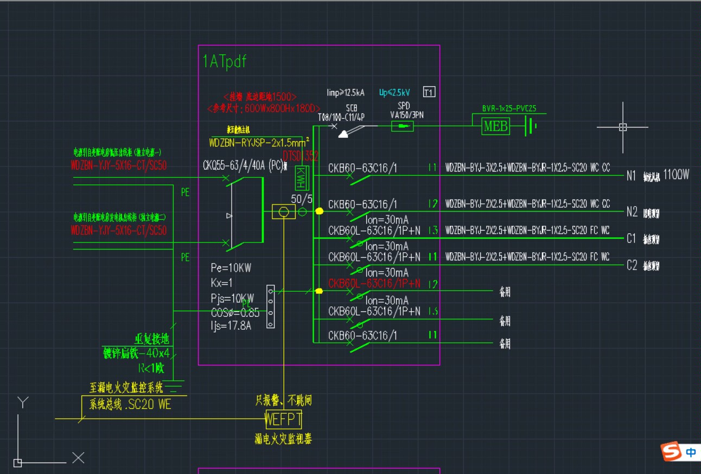Select the 只报警、不跳闸 note
Viewport: 701px width, 474px height.
coord(283,401)
